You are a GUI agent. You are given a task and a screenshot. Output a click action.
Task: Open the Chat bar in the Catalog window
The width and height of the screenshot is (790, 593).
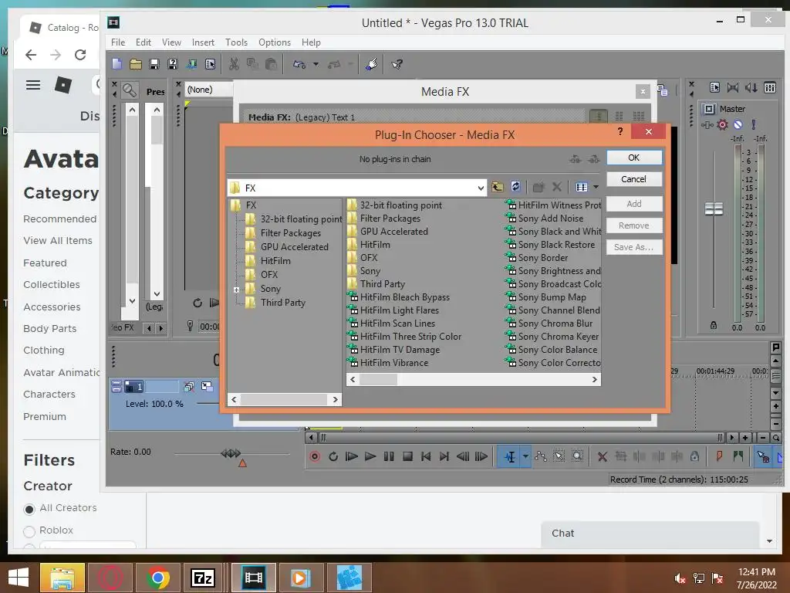(x=650, y=534)
